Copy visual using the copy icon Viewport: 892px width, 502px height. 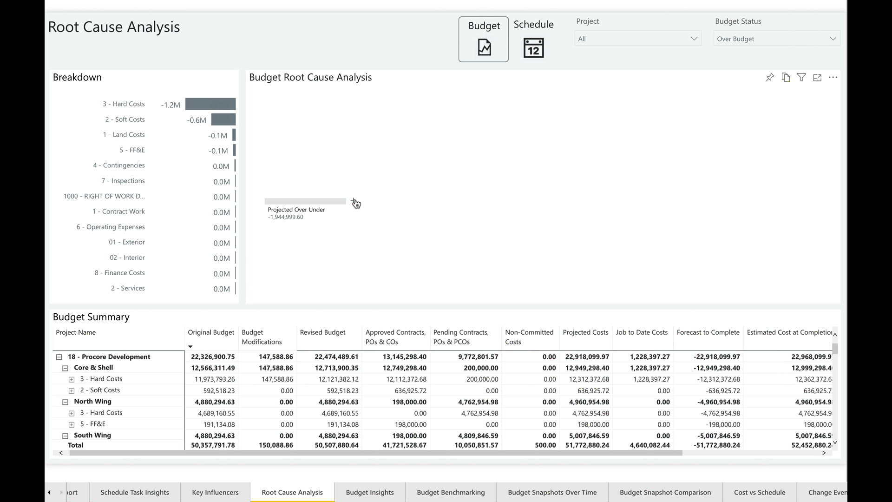coord(786,78)
